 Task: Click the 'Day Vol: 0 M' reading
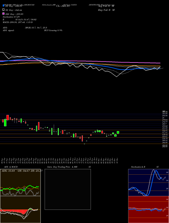click(106, 10)
